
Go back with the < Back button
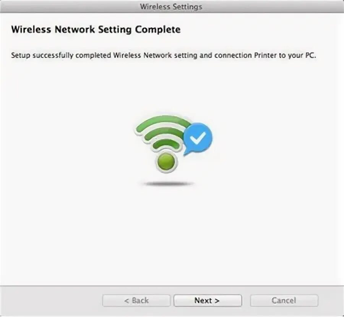pyautogui.click(x=136, y=300)
